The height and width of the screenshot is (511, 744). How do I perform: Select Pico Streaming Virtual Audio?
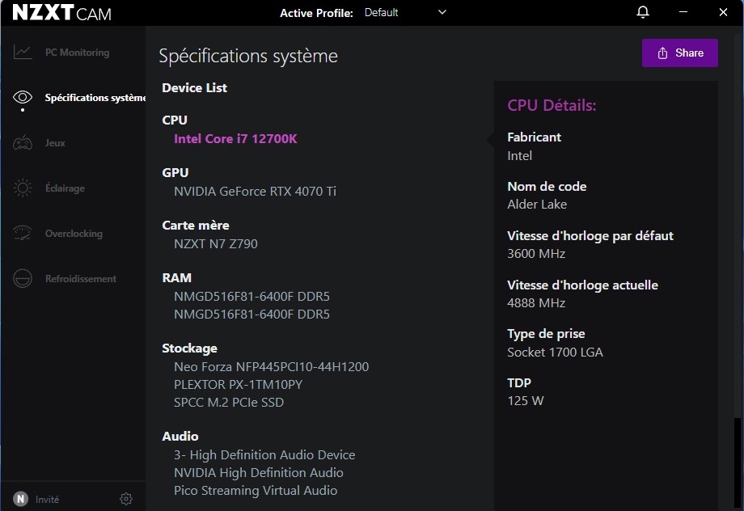pyautogui.click(x=256, y=490)
